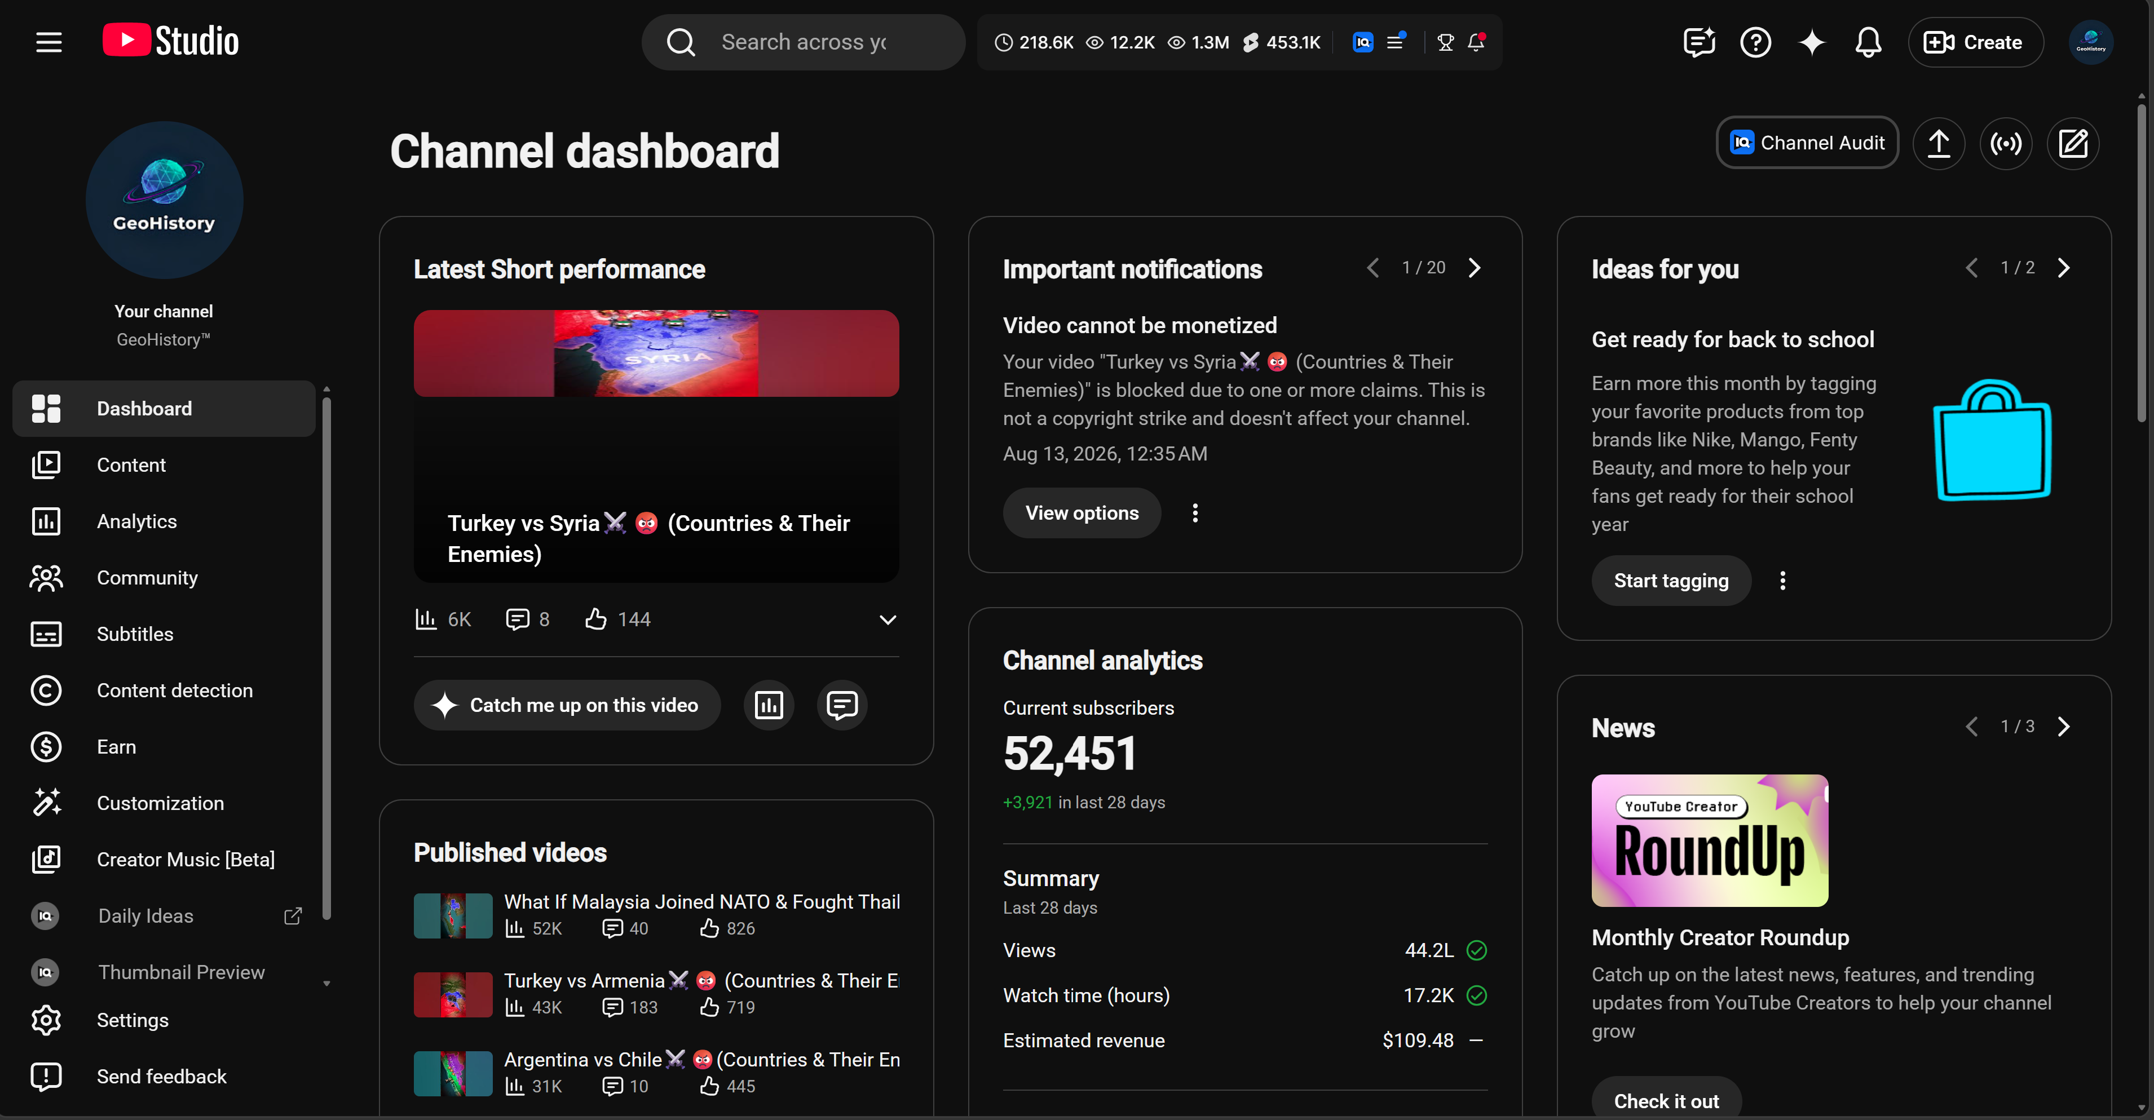Open three-dot menu beside Start tagging

[x=1783, y=581]
